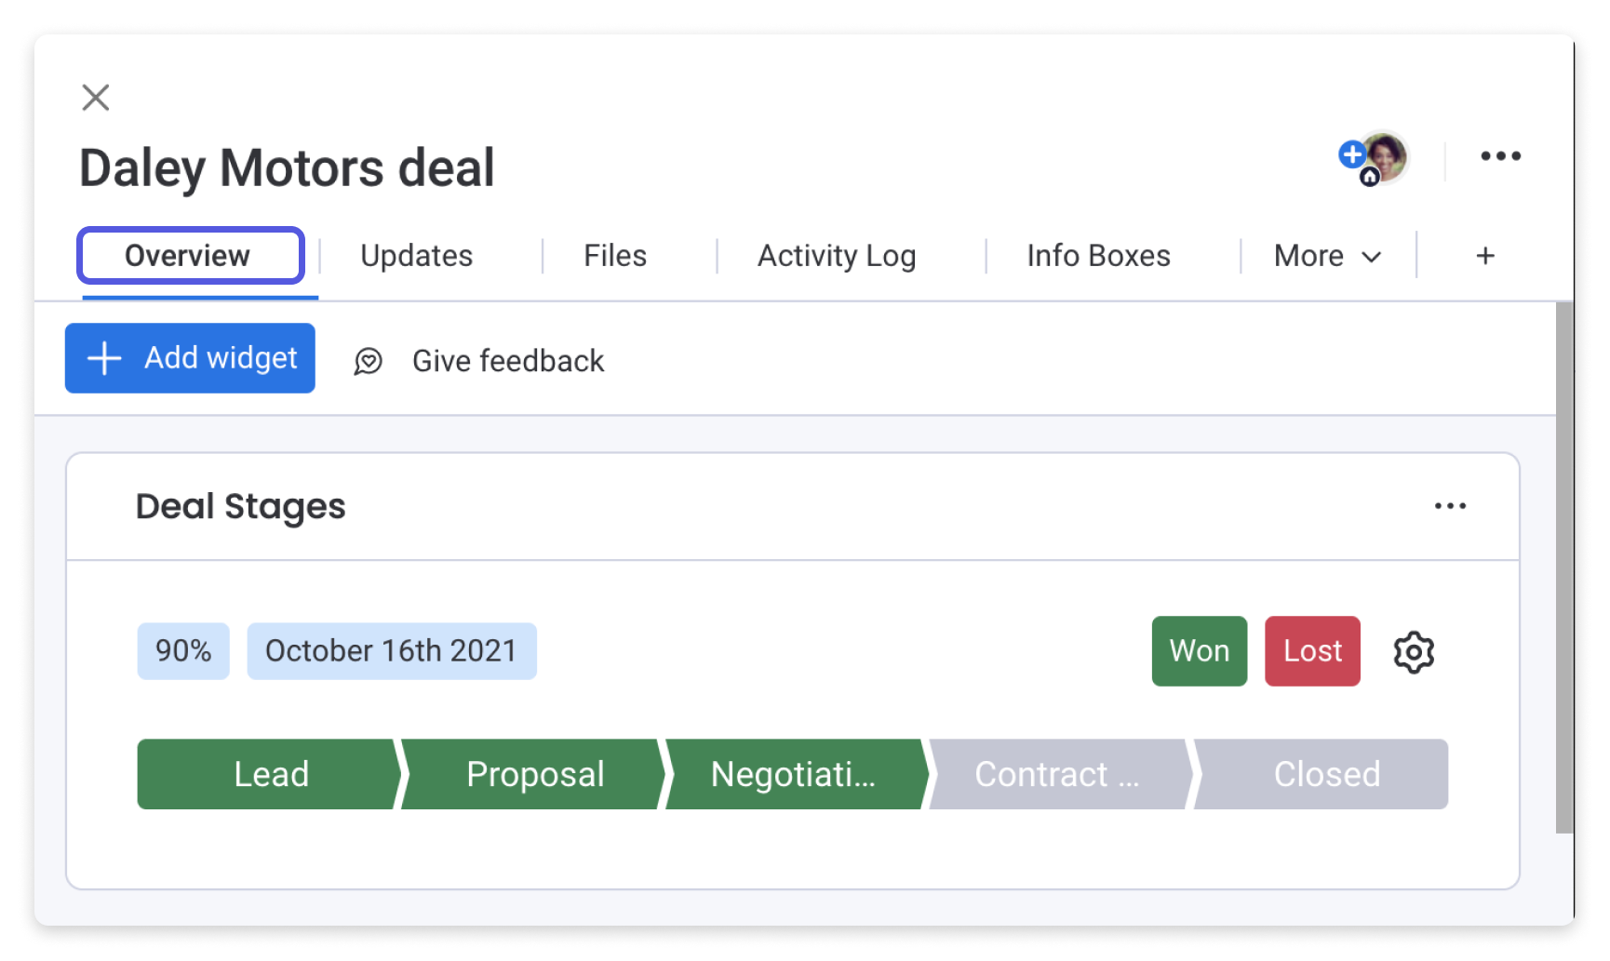Add a new tab with plus icon
1610x961 pixels.
point(1485,256)
